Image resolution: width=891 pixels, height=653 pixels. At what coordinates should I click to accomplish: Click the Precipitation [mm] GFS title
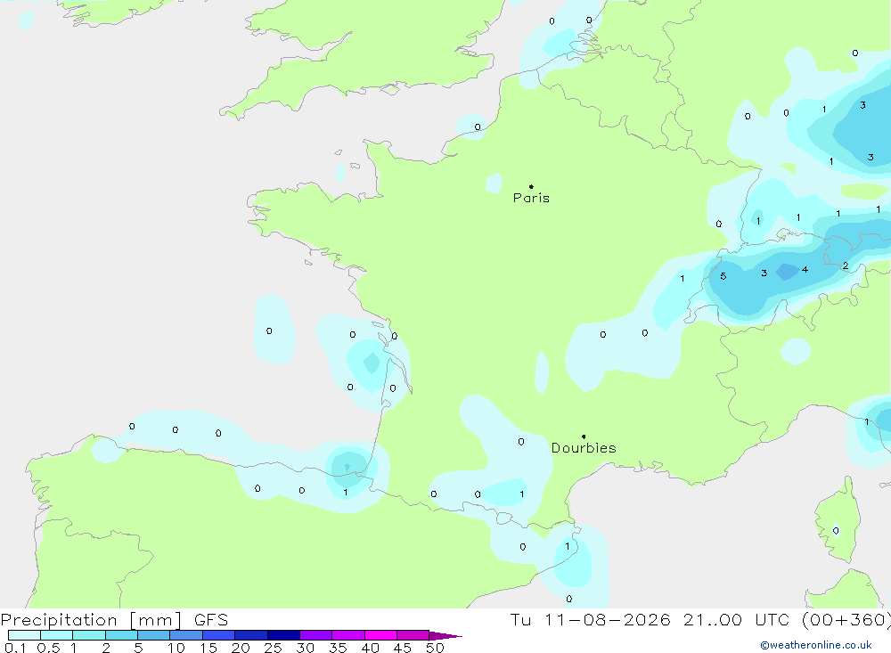(114, 619)
